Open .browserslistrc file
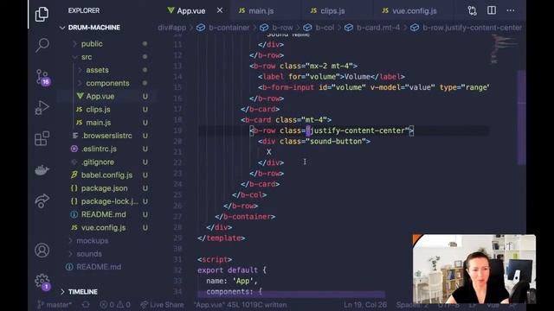 (x=106, y=136)
